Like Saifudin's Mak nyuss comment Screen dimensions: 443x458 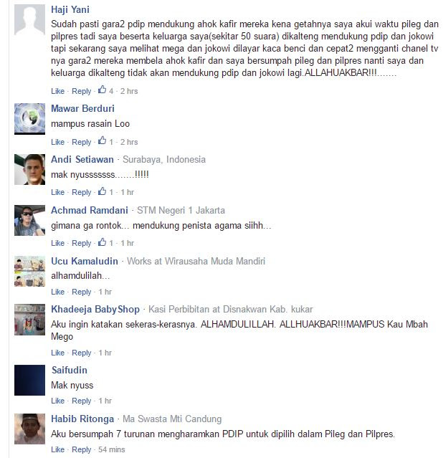click(57, 401)
